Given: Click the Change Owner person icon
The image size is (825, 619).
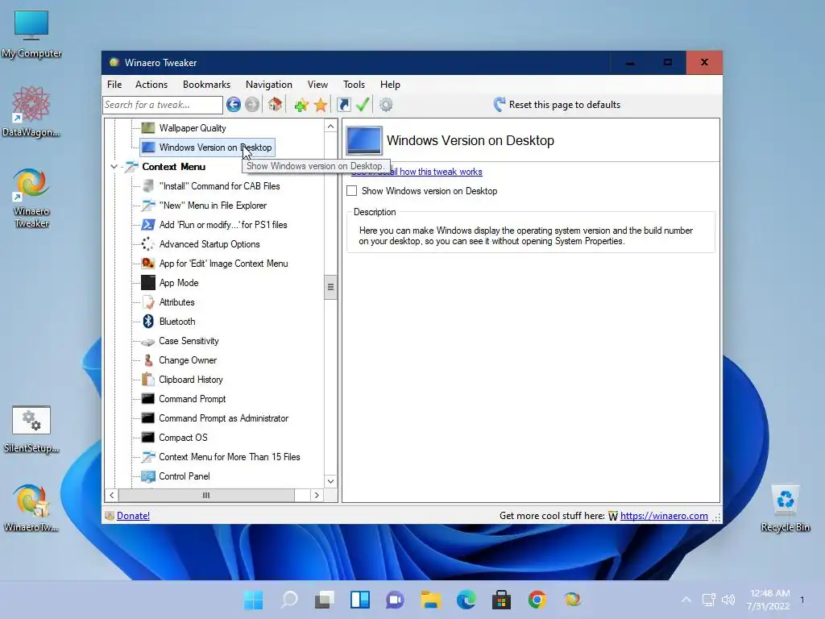Looking at the screenshot, I should [148, 360].
